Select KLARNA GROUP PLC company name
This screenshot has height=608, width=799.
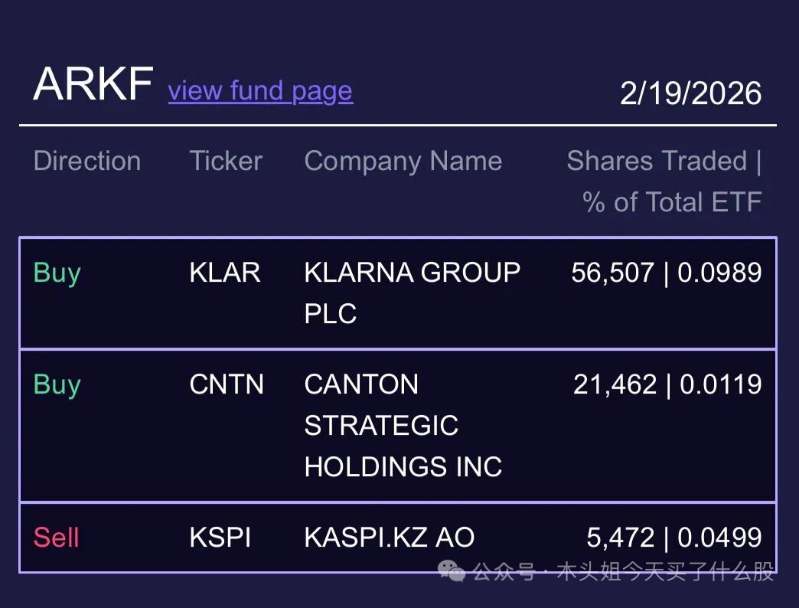point(412,293)
